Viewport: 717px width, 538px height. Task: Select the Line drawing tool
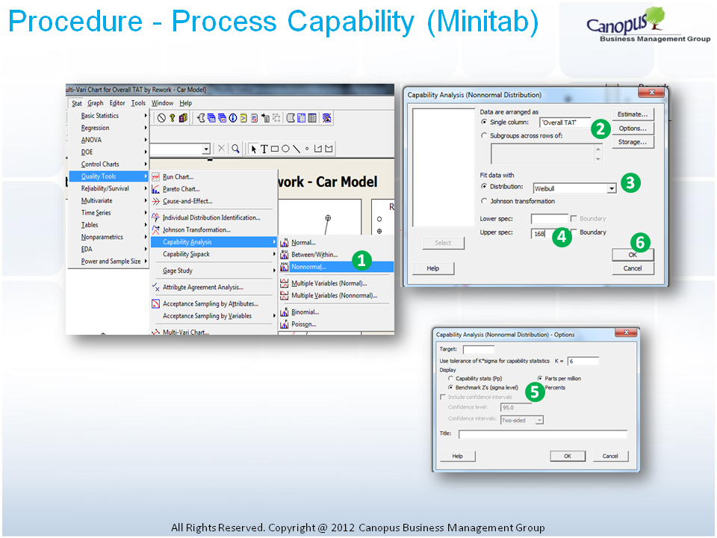click(297, 149)
